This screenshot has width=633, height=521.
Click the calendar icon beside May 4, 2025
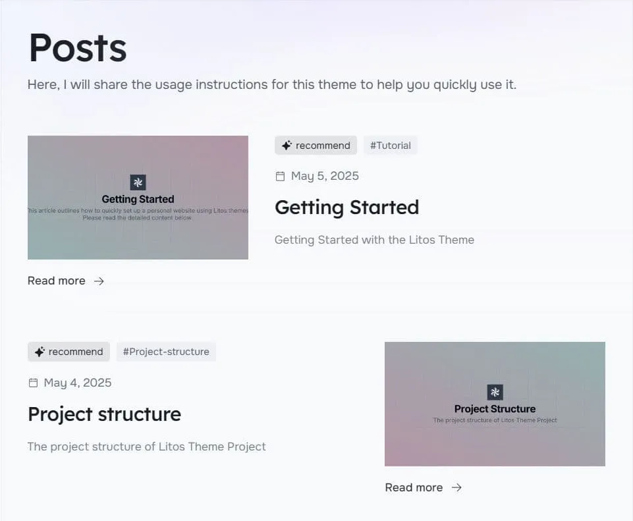tap(33, 383)
